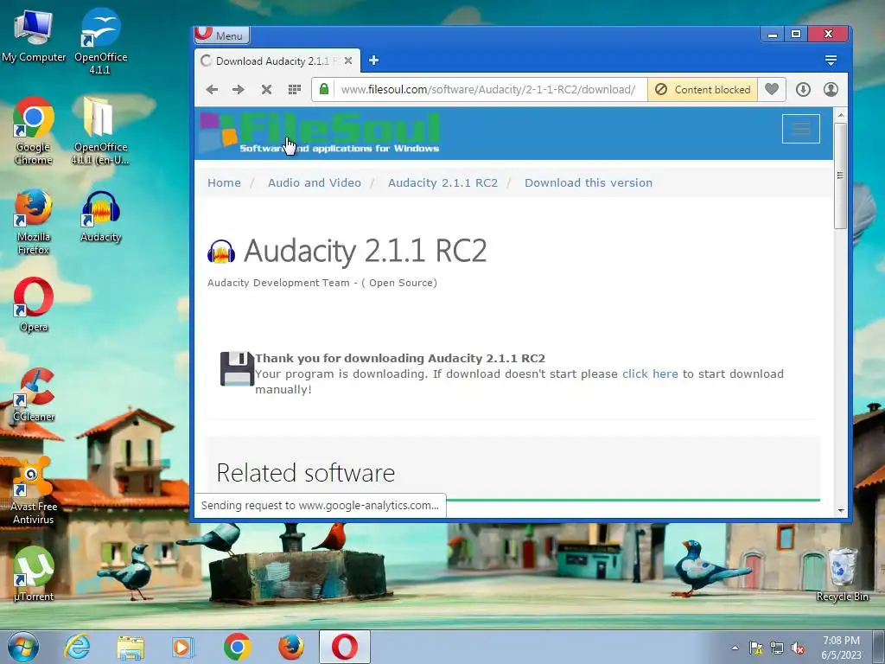Click the vertical scrollbar thumb

coord(840,176)
